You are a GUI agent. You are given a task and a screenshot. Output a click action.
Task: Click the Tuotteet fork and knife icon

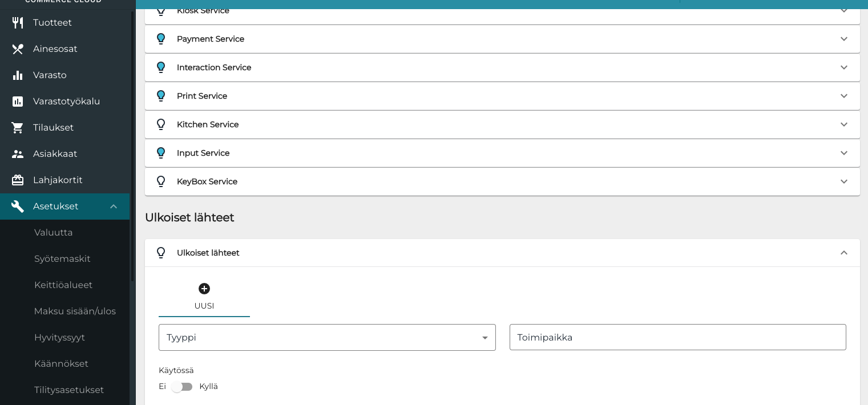pos(18,23)
